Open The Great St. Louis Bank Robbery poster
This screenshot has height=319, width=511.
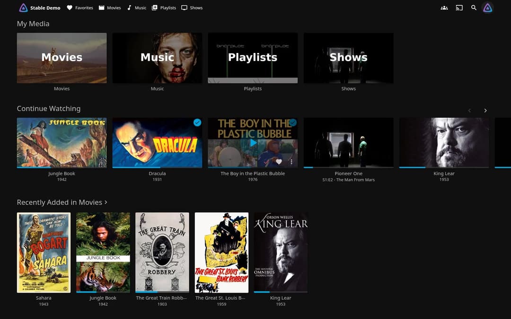click(x=221, y=252)
